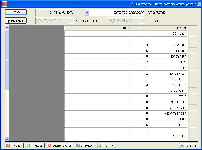Click the ביטול cancel button label
The width and height of the screenshot is (202, 150).
point(38,146)
